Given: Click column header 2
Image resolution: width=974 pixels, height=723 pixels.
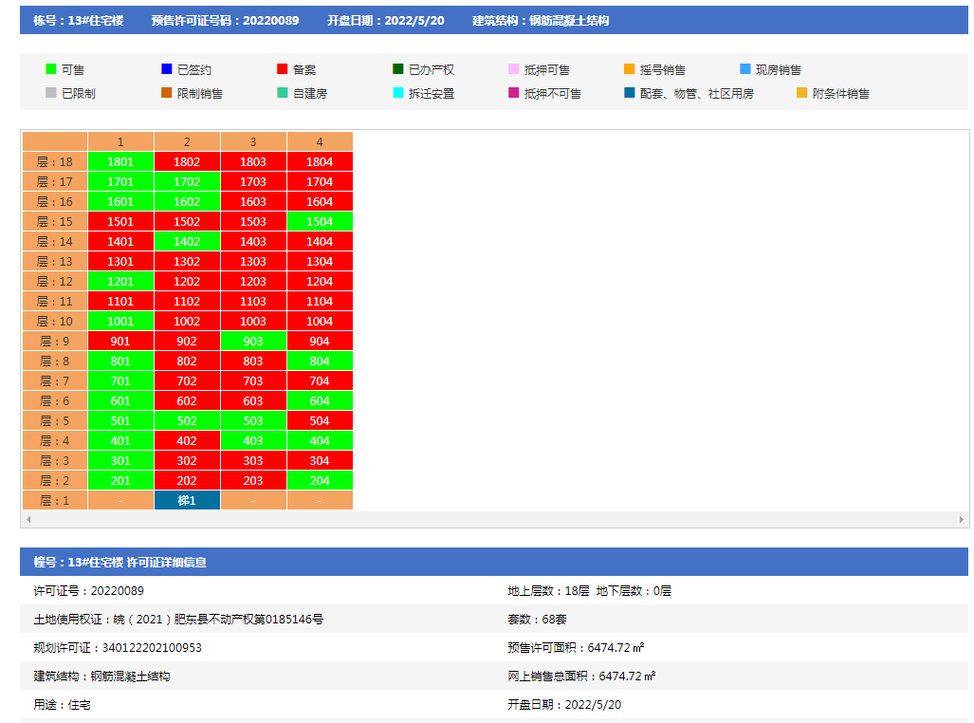Looking at the screenshot, I should [x=187, y=141].
